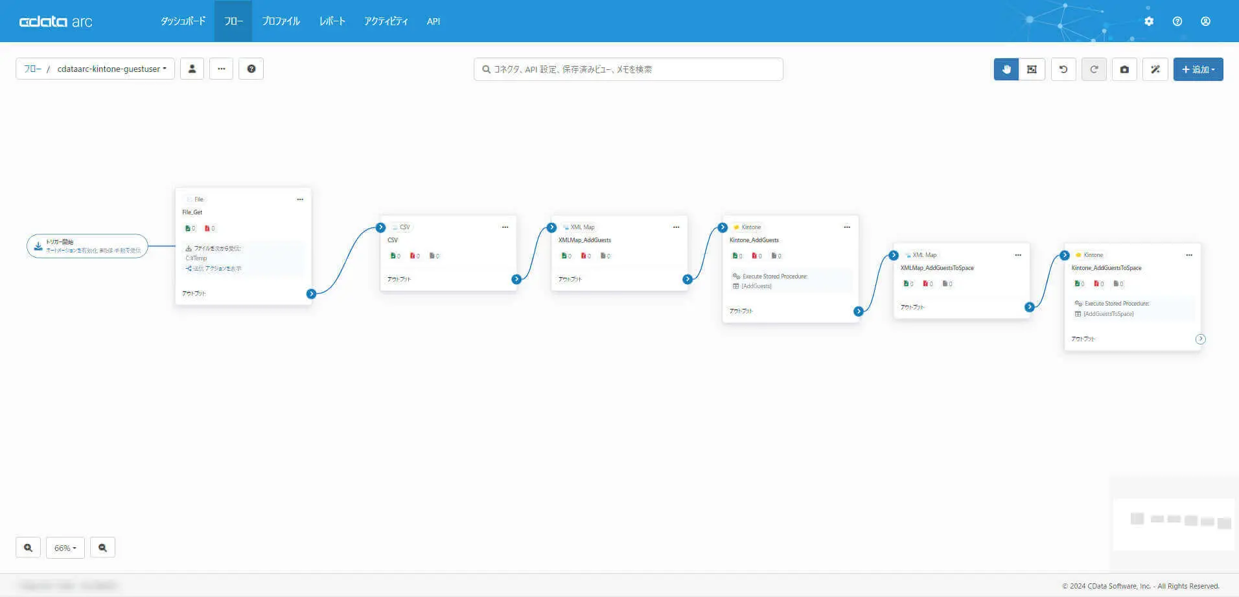The height and width of the screenshot is (597, 1239).
Task: Open the CSV connector ellipsis menu
Action: click(505, 227)
